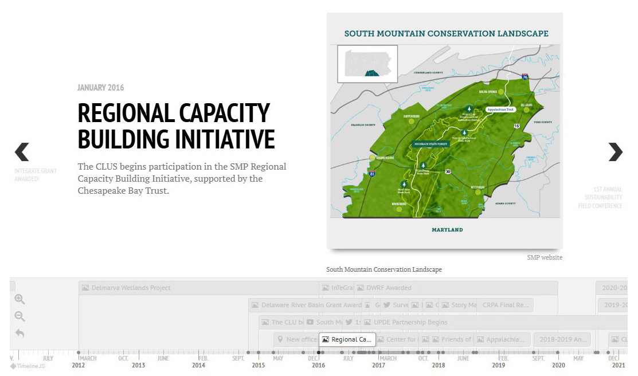
Task: Select the 2018-2019 Annual event marker
Action: point(561,339)
